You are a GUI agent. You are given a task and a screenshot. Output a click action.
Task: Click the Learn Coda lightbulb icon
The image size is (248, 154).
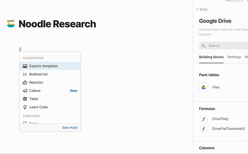[x=25, y=107]
